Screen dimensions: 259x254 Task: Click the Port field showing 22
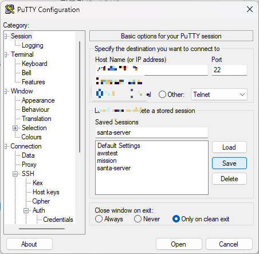tap(229, 70)
